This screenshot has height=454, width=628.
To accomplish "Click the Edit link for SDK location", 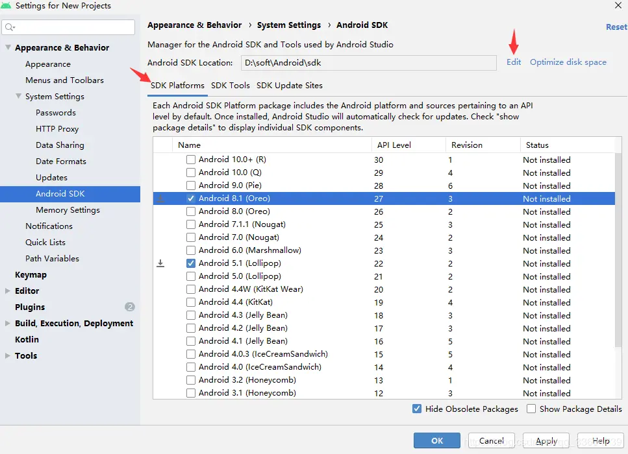I will click(514, 62).
